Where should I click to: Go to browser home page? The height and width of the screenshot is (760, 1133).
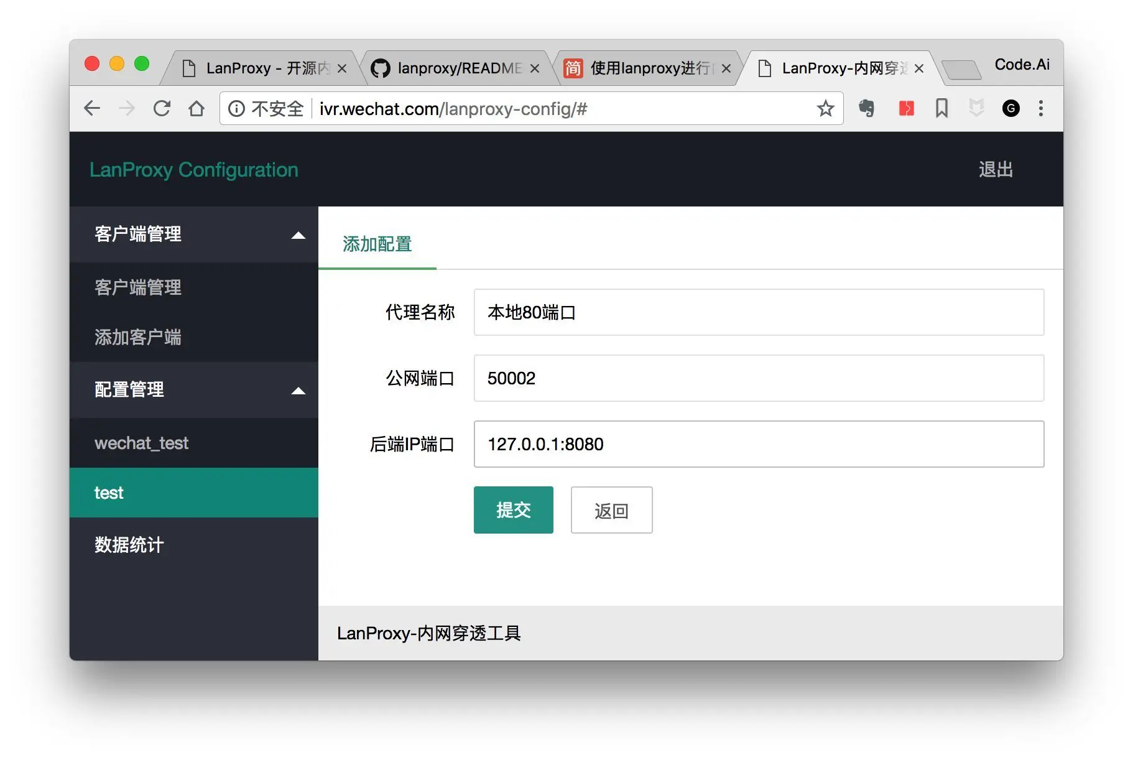197,109
